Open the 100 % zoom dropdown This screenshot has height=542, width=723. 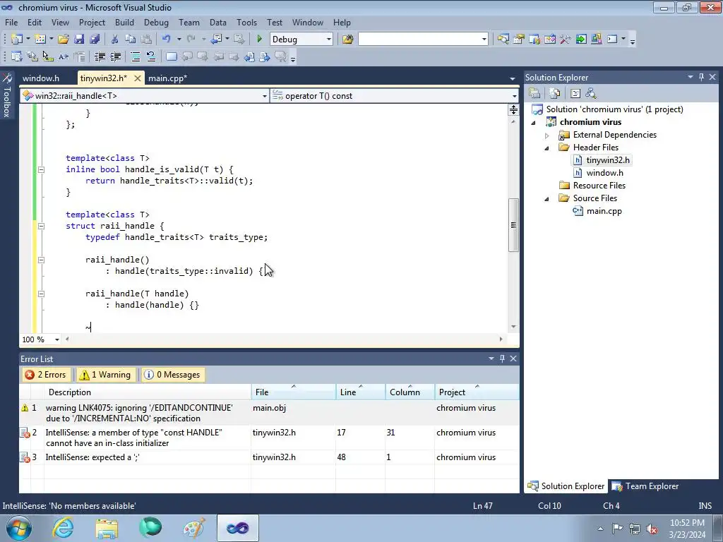tap(57, 339)
